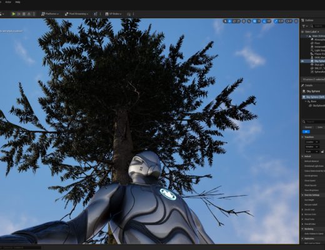Open the scale snap value
Image resolution: width=325 pixels, height=250 pixels.
tap(281, 21)
